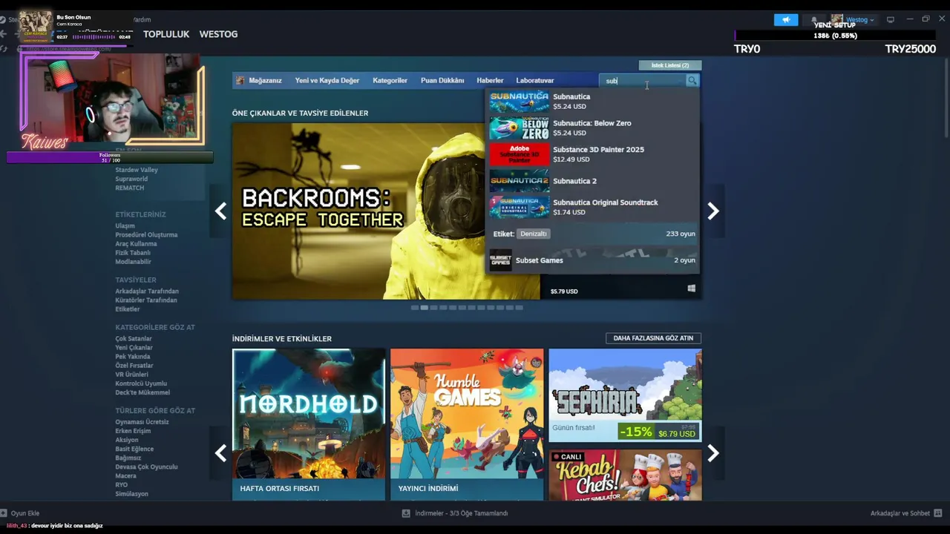This screenshot has height=534, width=950.
Task: Open the Prosedürel Oluşturma tag link
Action: pyautogui.click(x=146, y=235)
